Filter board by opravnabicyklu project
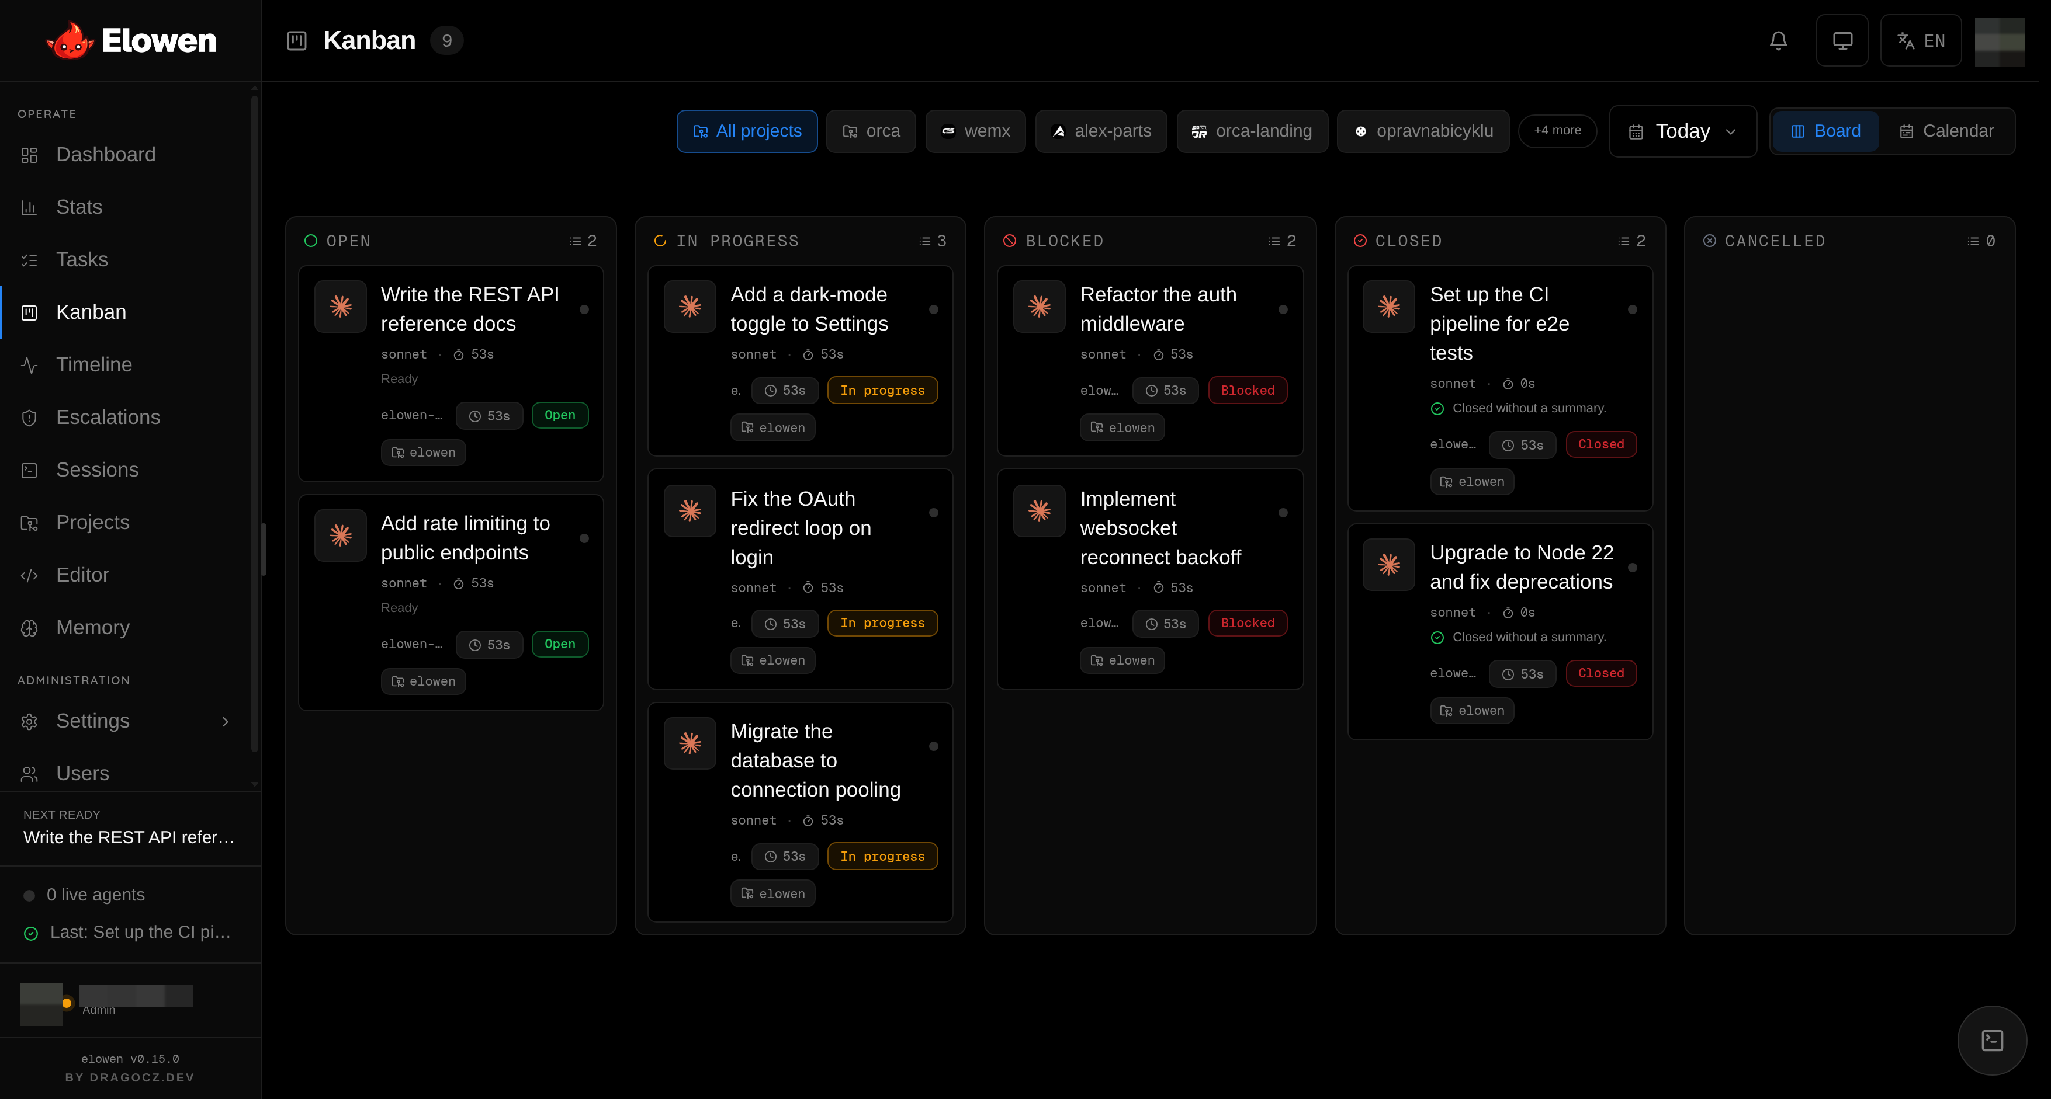 1423,131
